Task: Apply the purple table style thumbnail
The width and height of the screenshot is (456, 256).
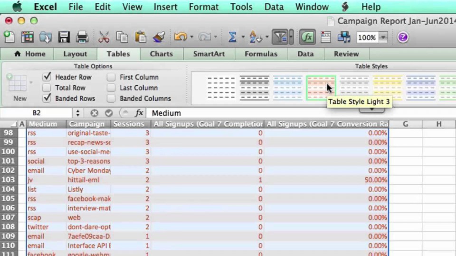Action: [420, 88]
